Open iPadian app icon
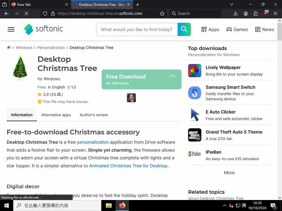Image resolution: width=282 pixels, height=211 pixels. coord(195,154)
